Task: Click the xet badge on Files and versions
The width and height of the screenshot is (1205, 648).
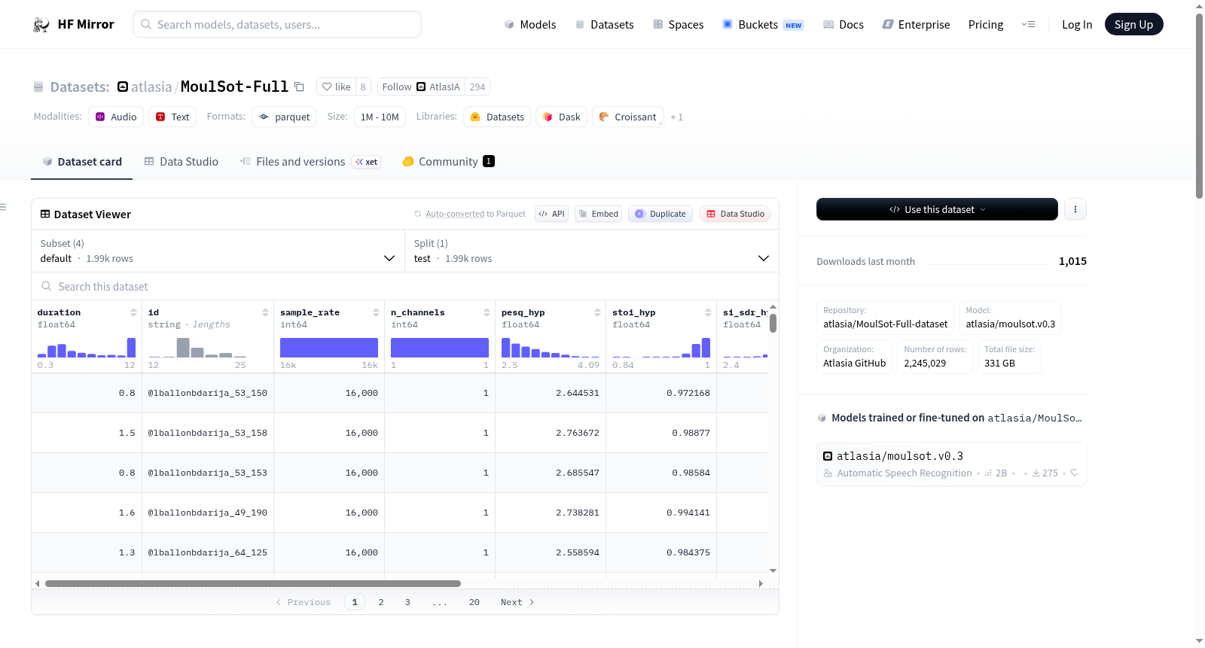Action: pos(367,162)
